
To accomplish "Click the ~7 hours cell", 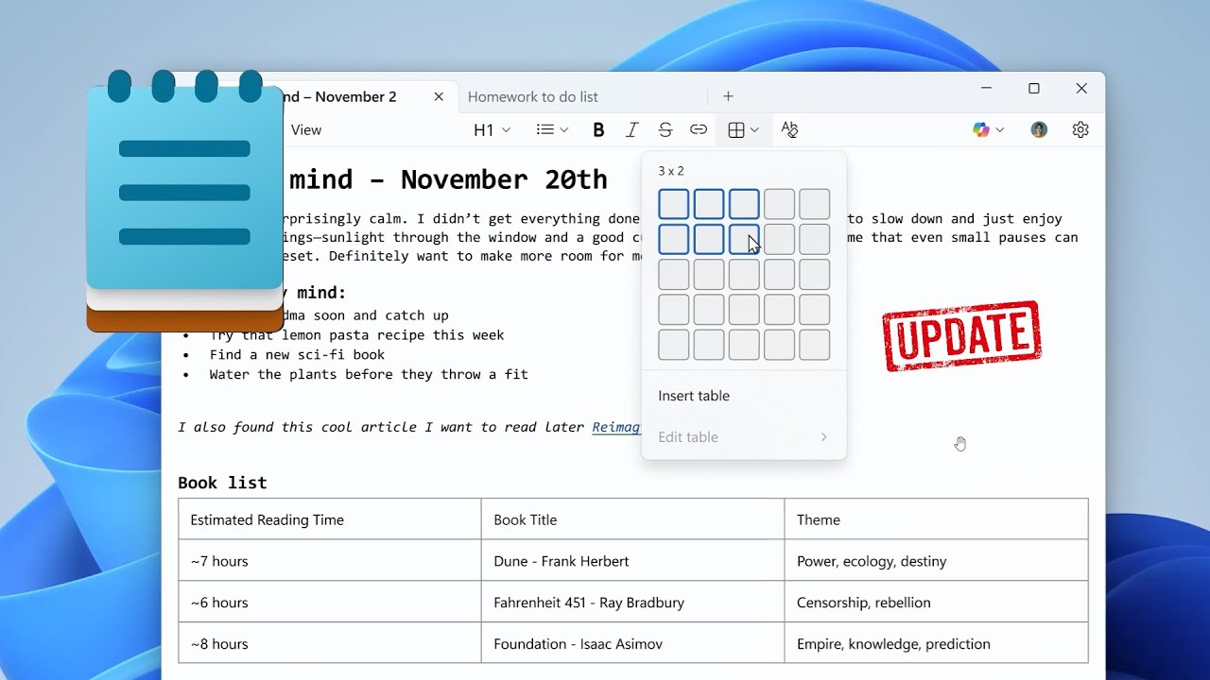I will (330, 561).
